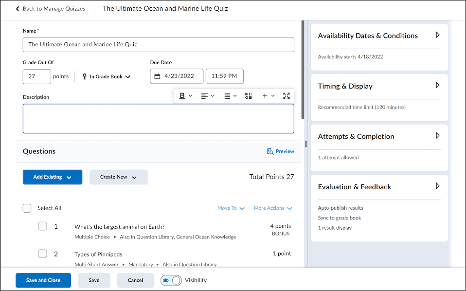Open the text alignment icon menu
The width and height of the screenshot is (466, 291).
coord(205,96)
